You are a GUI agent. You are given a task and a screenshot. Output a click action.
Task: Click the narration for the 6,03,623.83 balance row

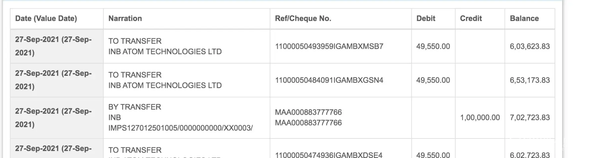165,46
